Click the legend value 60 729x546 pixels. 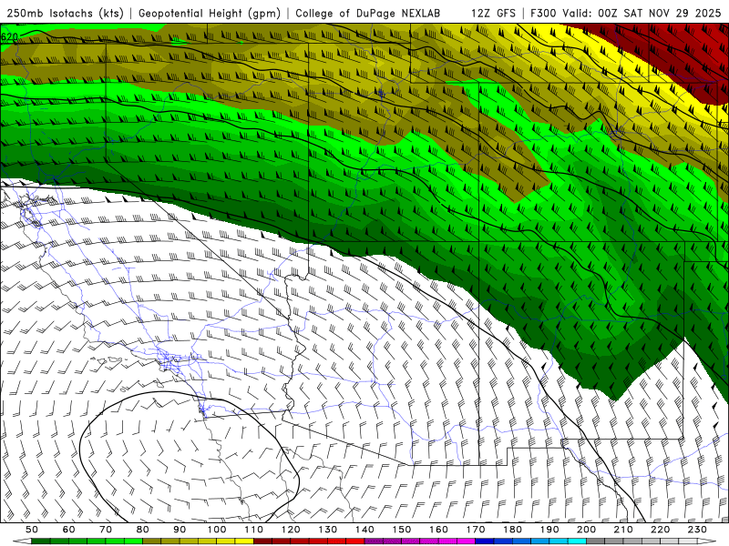coord(68,530)
